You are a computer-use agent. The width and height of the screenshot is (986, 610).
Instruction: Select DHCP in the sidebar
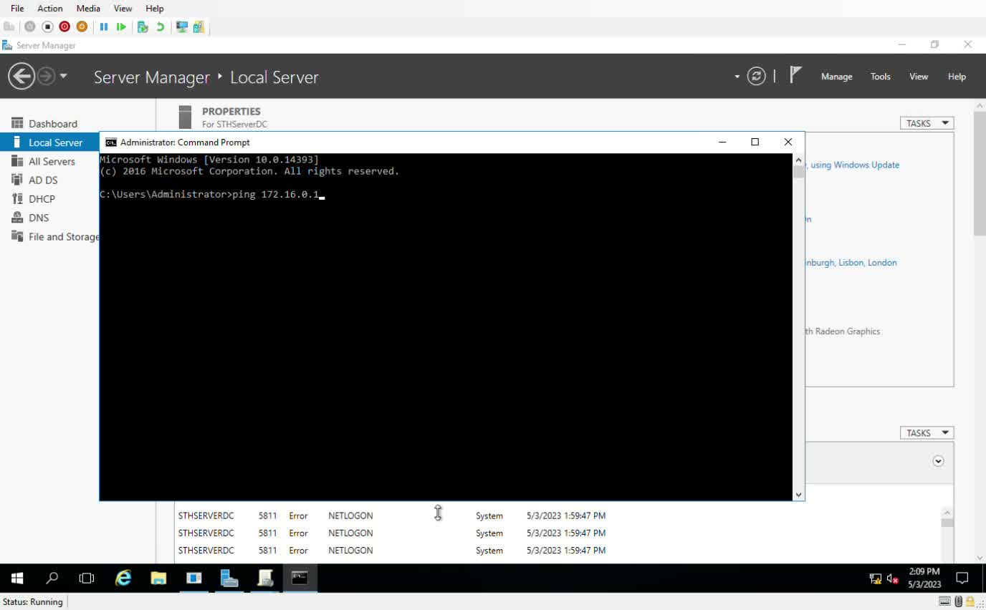click(x=42, y=199)
